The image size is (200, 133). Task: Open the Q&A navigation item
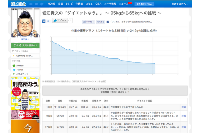(x=98, y=4)
